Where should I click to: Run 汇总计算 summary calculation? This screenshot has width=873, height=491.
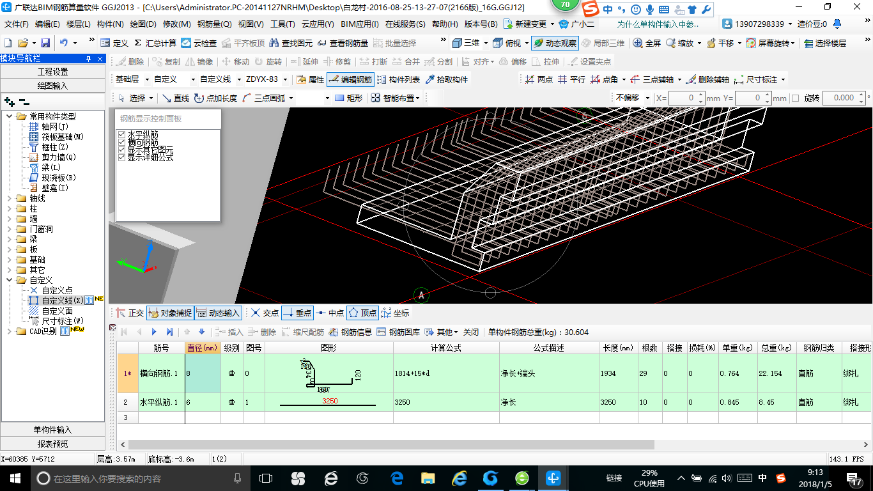click(x=155, y=43)
